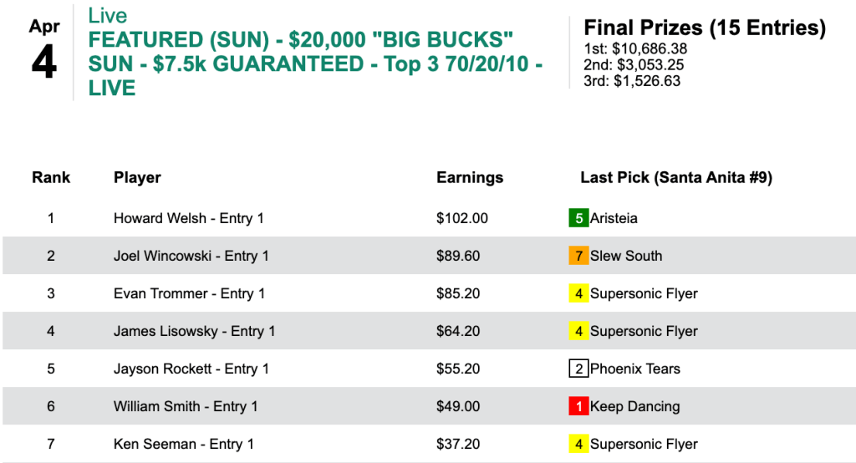This screenshot has width=856, height=463.
Task: Click James Lisowsky's yellow number 4 badge
Action: tap(578, 331)
